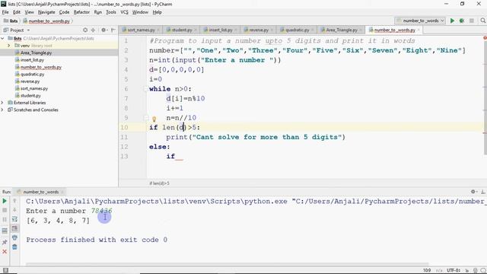Switch to the insert_list.py editor tab

[x=220, y=30]
